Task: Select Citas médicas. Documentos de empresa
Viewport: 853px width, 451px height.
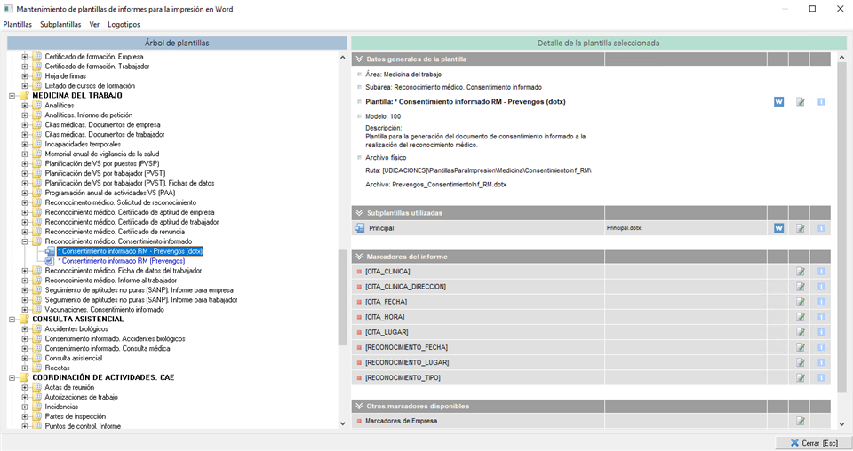Action: 102,125
